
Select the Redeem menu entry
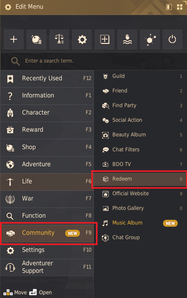[x=139, y=179]
